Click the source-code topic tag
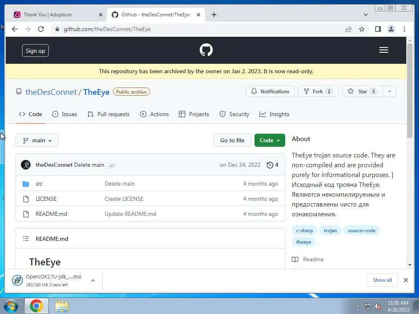 click(362, 231)
